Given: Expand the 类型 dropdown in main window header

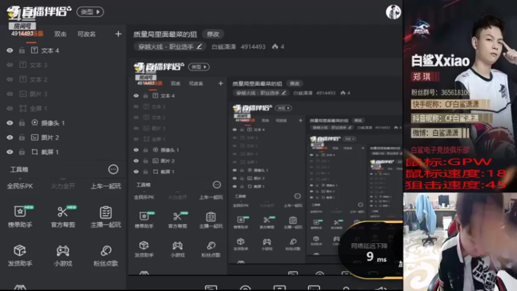Looking at the screenshot, I should (x=90, y=12).
